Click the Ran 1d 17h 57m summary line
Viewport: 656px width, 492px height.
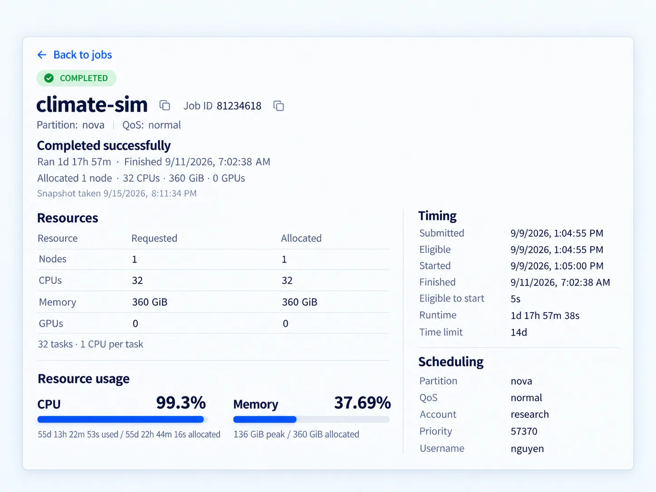tap(154, 162)
